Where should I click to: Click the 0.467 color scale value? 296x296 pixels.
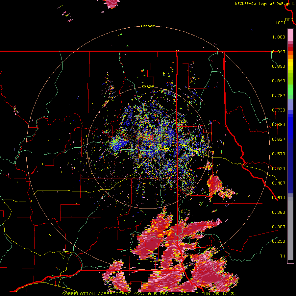[x=279, y=183]
